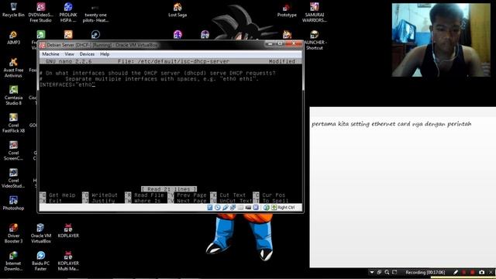Screen dimensions: 496x279
Task: Select the KOPLAYER Multi Manager icon
Action: click(68, 261)
